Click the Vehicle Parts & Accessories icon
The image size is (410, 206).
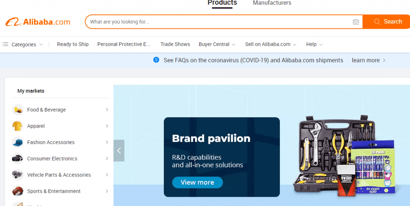[18, 175]
